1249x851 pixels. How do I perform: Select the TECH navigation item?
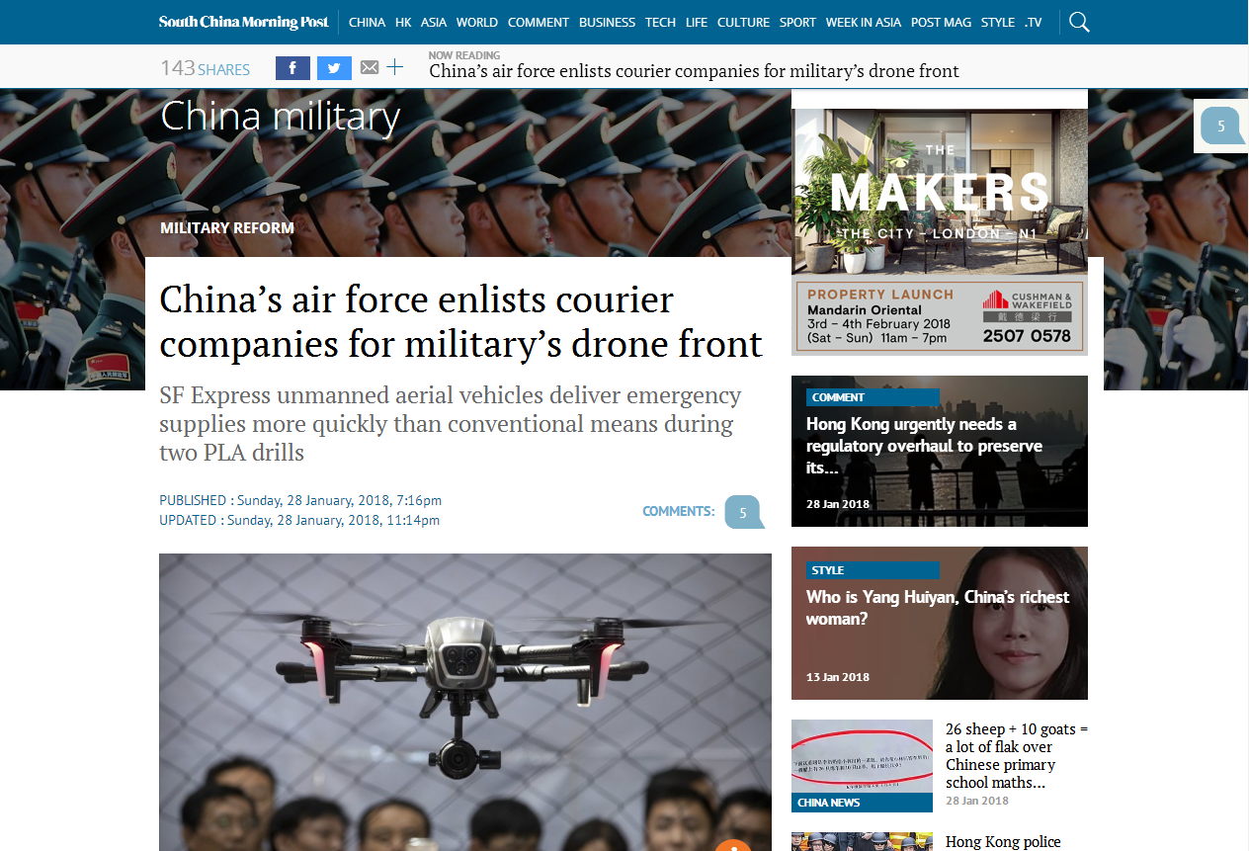[660, 22]
